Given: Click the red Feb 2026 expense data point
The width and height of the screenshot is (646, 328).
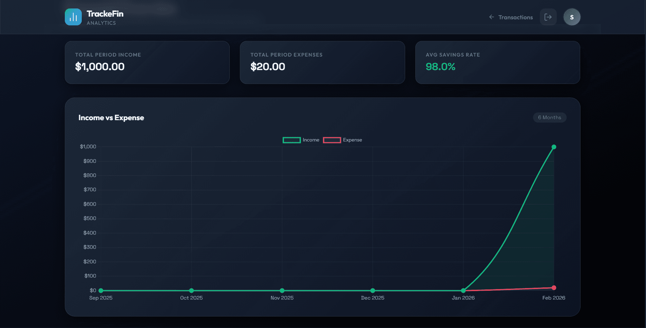Looking at the screenshot, I should click(x=554, y=287).
